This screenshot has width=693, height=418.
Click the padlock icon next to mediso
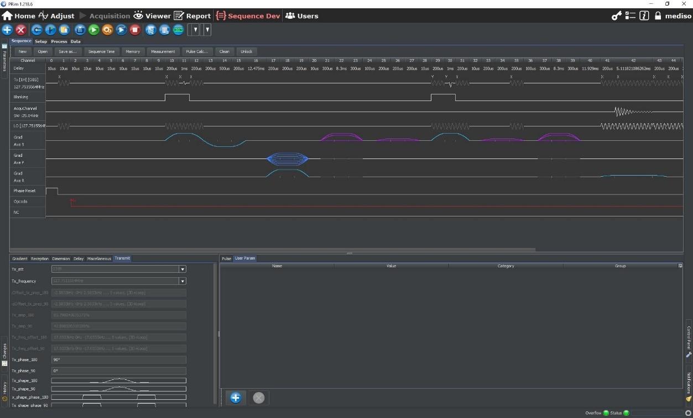tap(658, 16)
